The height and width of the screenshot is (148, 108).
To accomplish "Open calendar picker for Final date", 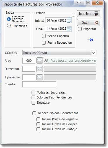I will click(69, 29).
